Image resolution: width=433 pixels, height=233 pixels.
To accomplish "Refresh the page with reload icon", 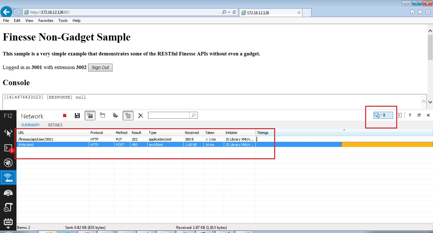I will coord(235,12).
